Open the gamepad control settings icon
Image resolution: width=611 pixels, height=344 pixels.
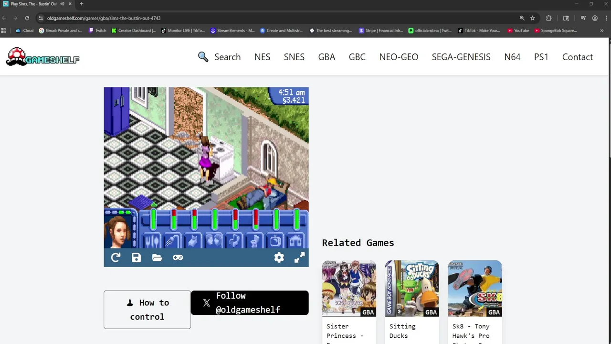178,258
